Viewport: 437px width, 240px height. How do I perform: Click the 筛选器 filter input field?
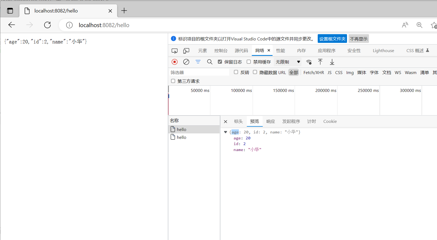click(x=199, y=72)
